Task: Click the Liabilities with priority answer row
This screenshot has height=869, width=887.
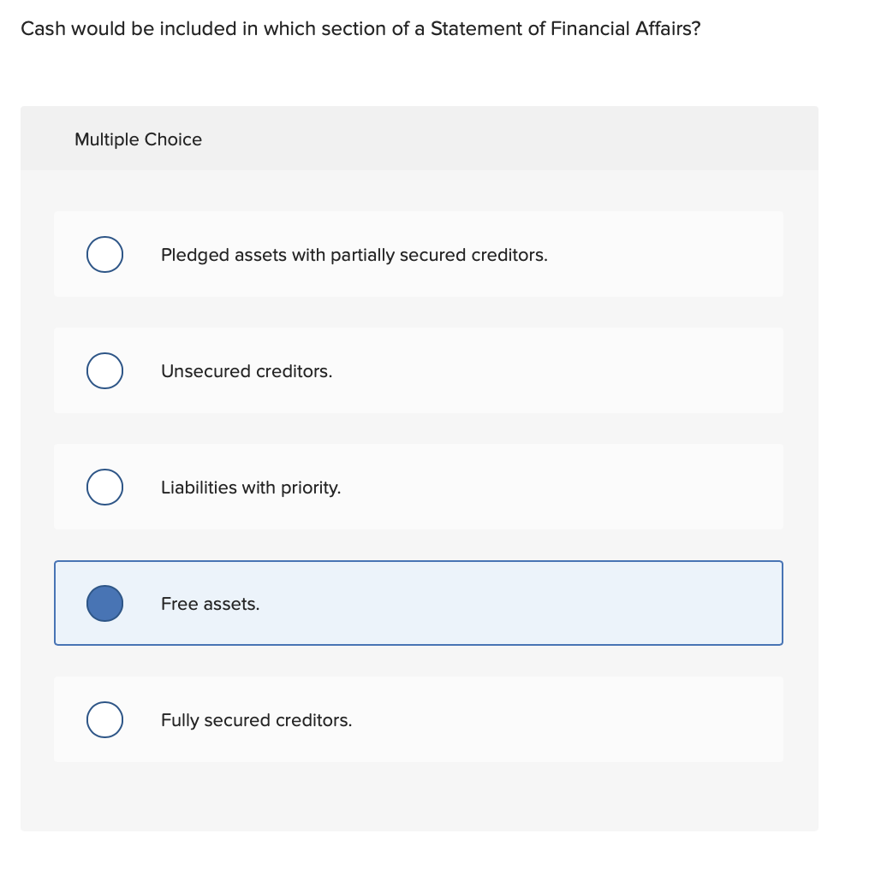Action: pyautogui.click(x=419, y=487)
